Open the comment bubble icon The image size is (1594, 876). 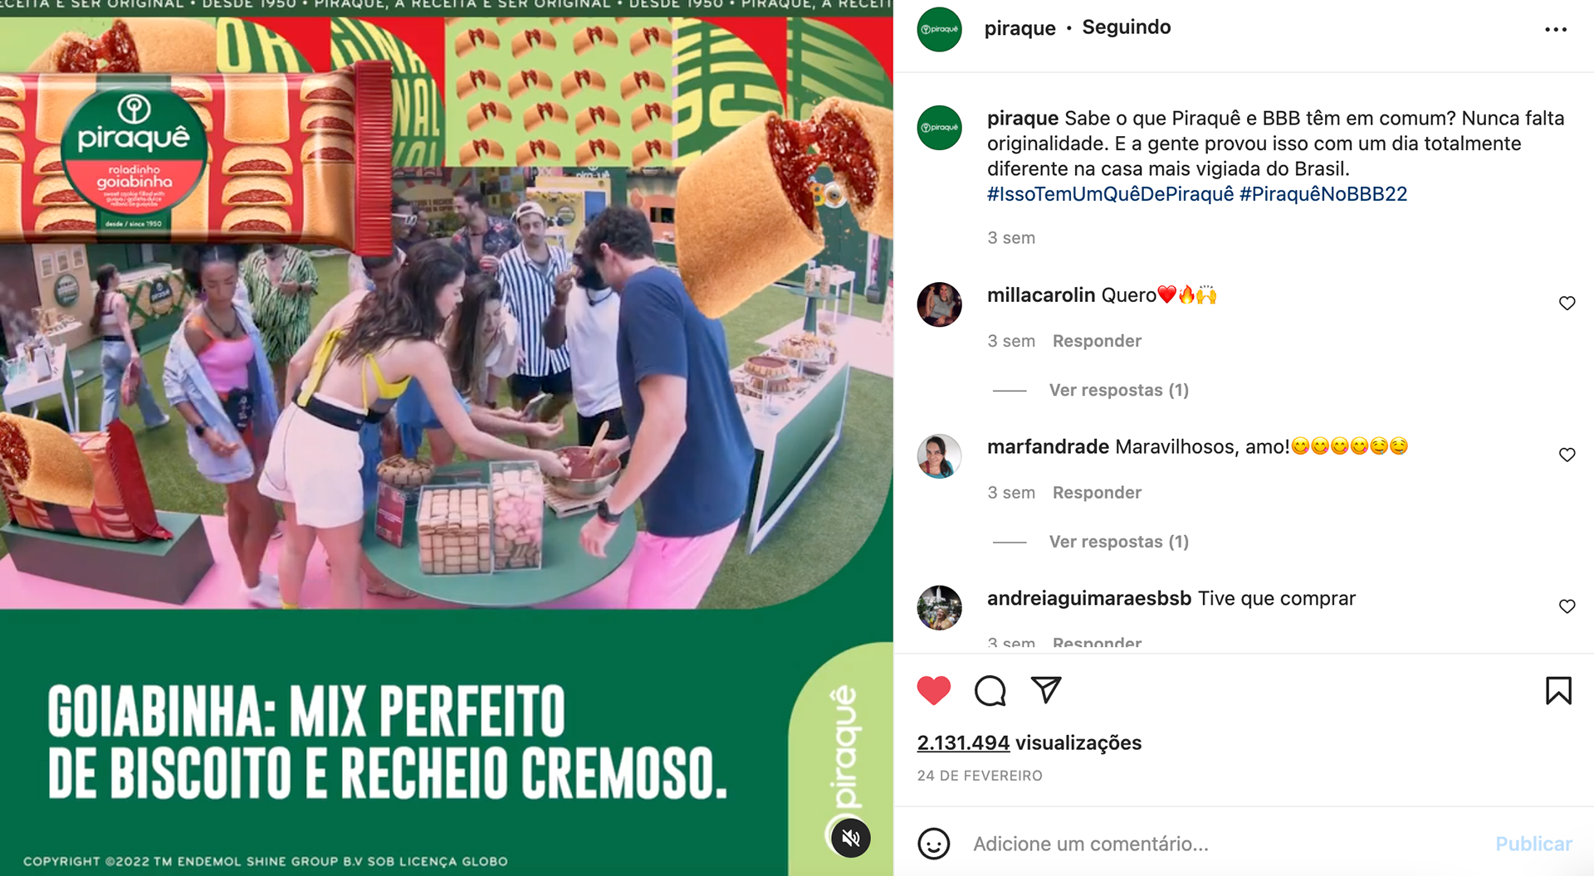point(990,690)
